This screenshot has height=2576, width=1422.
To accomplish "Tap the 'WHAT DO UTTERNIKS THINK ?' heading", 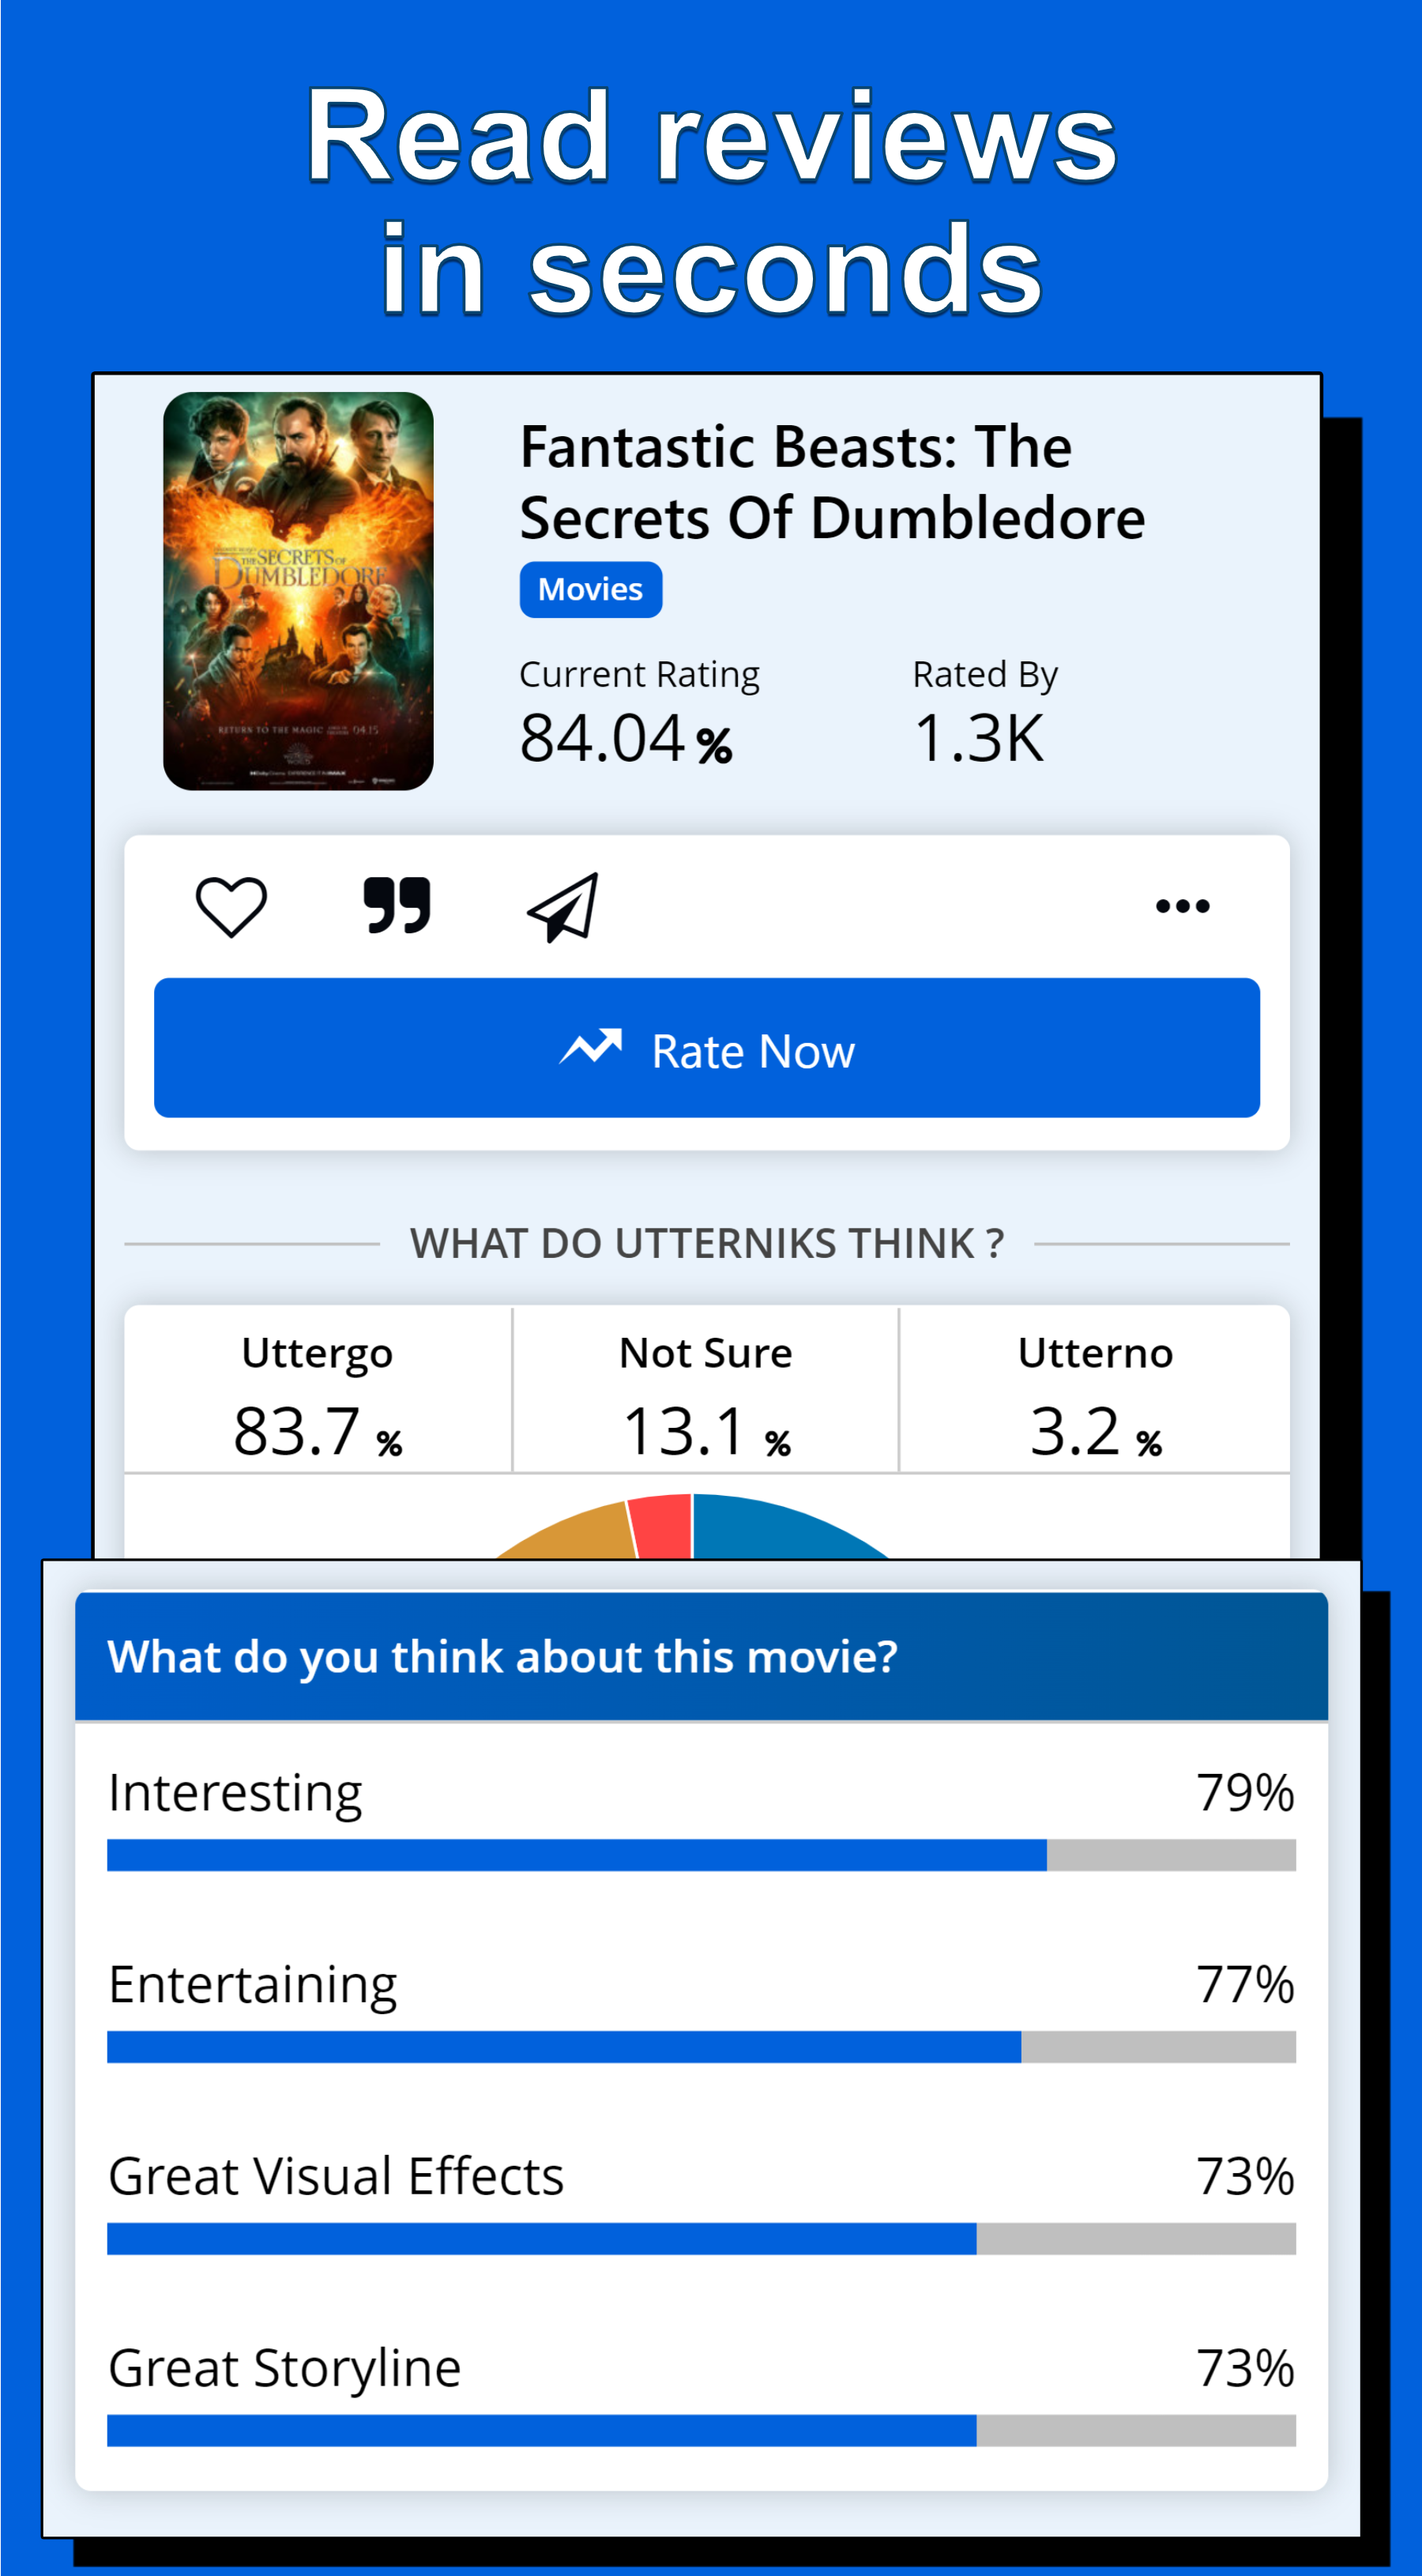I will pyautogui.click(x=706, y=1243).
